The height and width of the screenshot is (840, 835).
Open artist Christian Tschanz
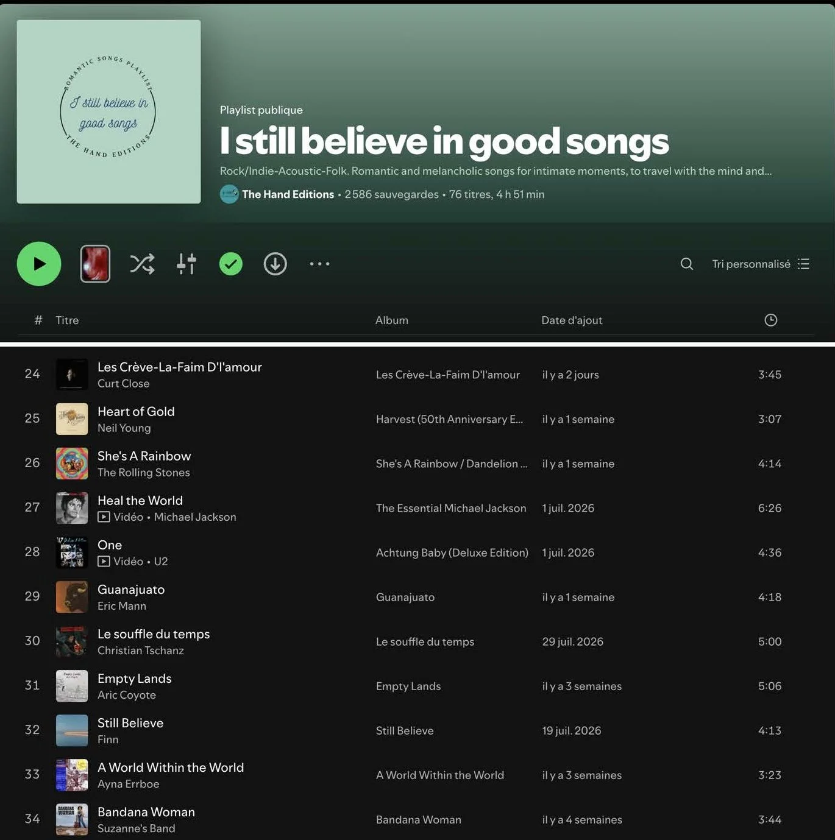[141, 651]
